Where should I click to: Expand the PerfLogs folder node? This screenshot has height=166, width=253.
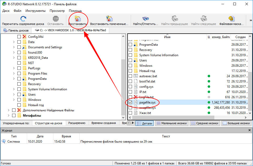point(14,68)
